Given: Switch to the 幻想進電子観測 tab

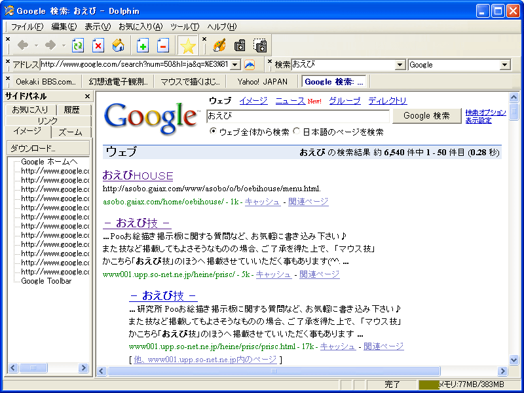Looking at the screenshot, I should 119,81.
